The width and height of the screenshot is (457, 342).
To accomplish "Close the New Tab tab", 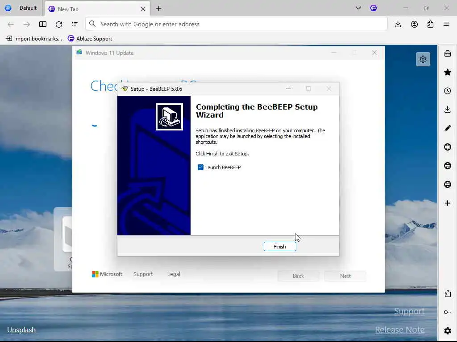I will tap(143, 9).
